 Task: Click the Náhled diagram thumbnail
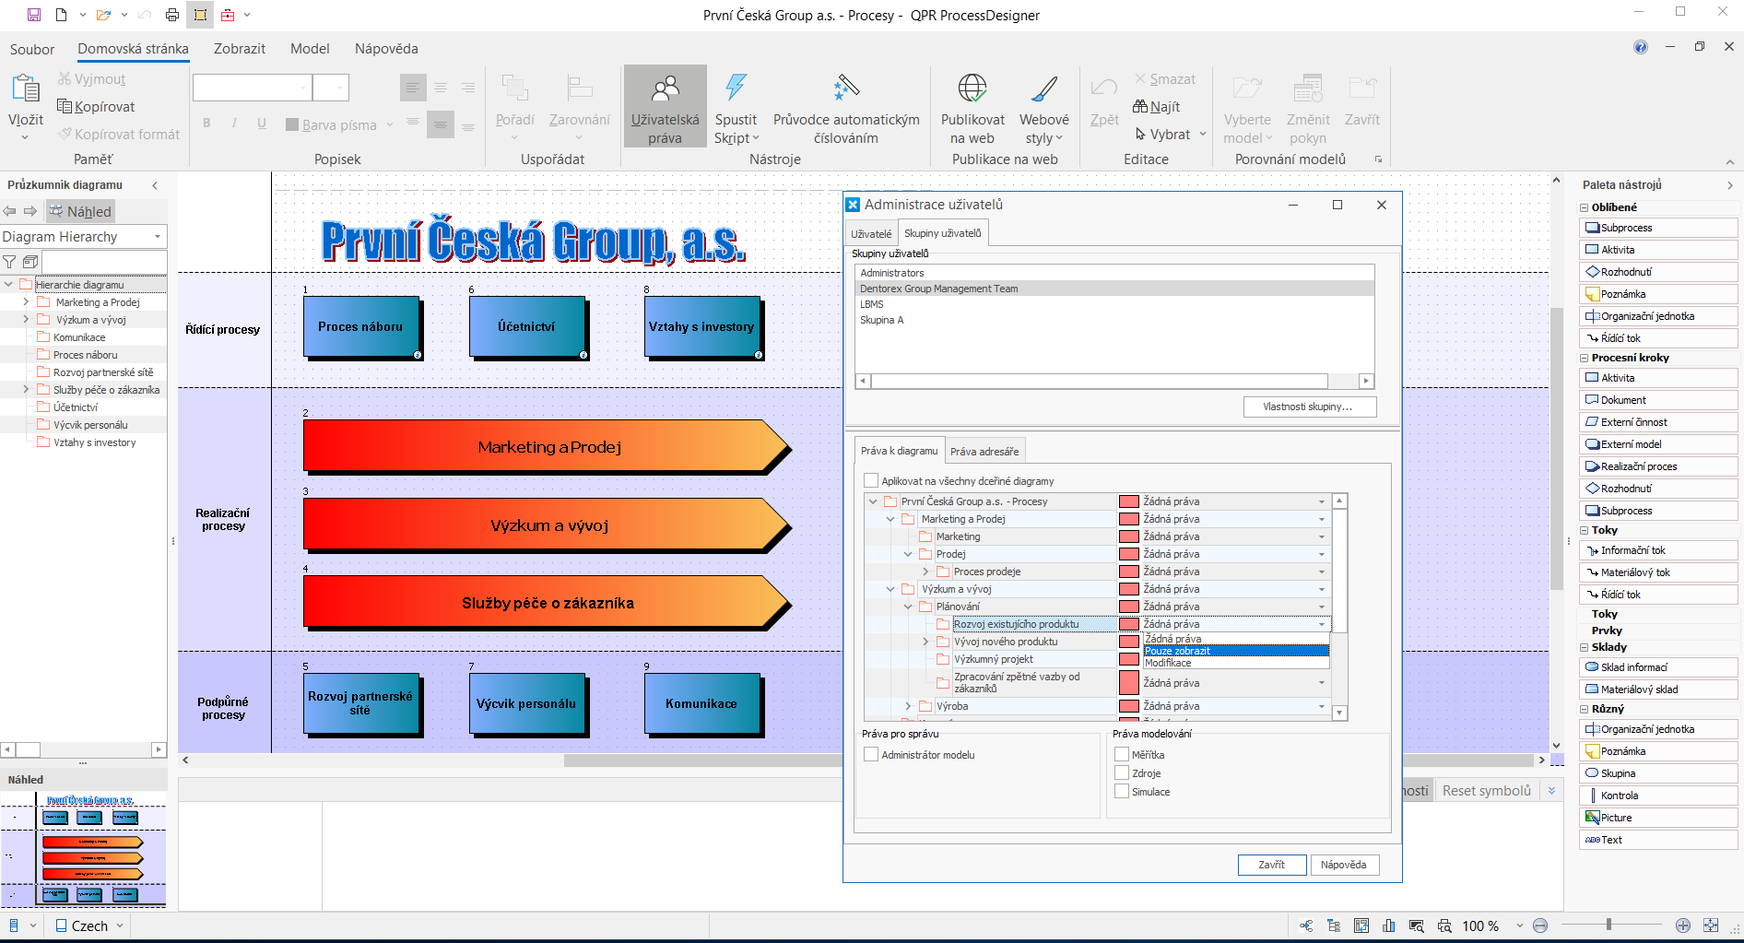coord(84,849)
